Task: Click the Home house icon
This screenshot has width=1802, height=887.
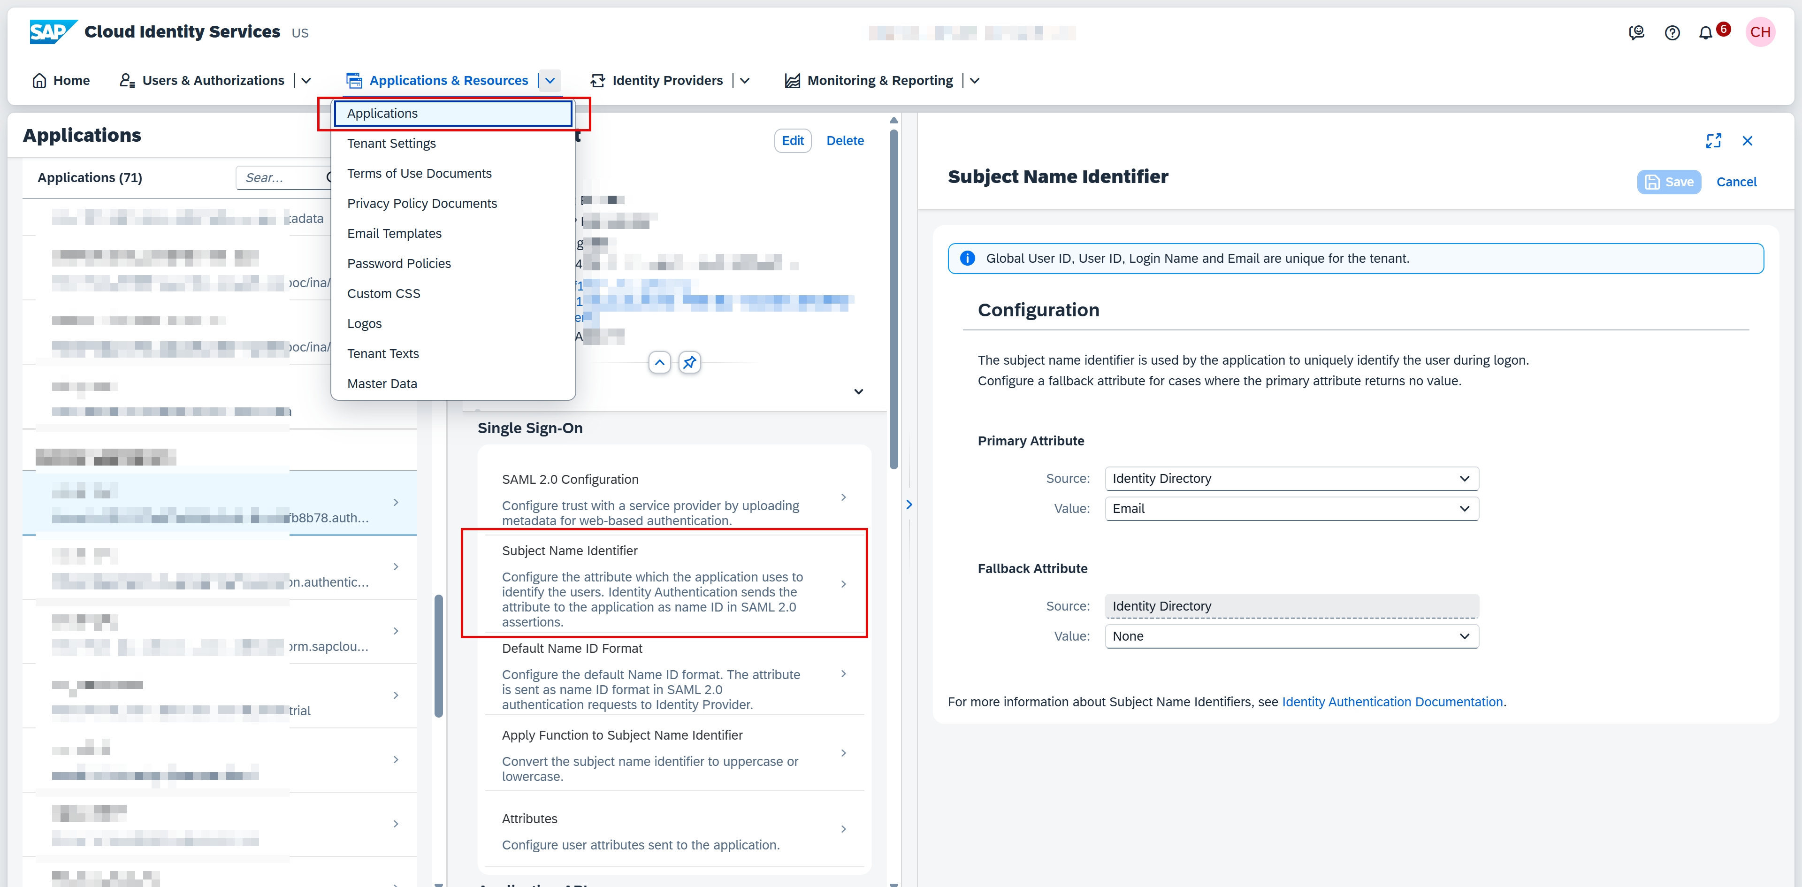Action: pos(39,80)
